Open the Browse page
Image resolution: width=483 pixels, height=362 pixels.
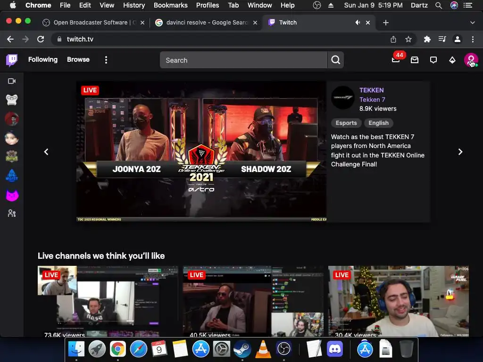78,59
